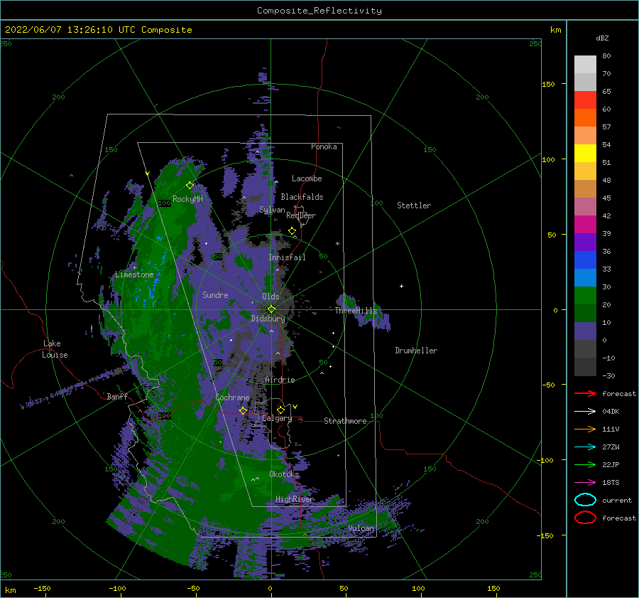Click the Vulcan label
Viewport: 639px width, 598px height.
[361, 528]
